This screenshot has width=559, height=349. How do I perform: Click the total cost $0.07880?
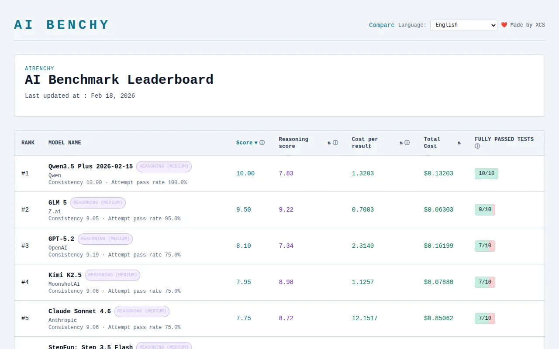438,282
